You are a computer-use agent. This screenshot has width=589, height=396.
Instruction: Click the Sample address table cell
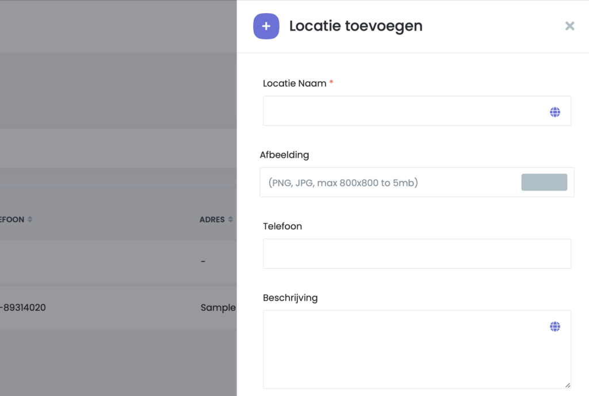click(x=218, y=307)
